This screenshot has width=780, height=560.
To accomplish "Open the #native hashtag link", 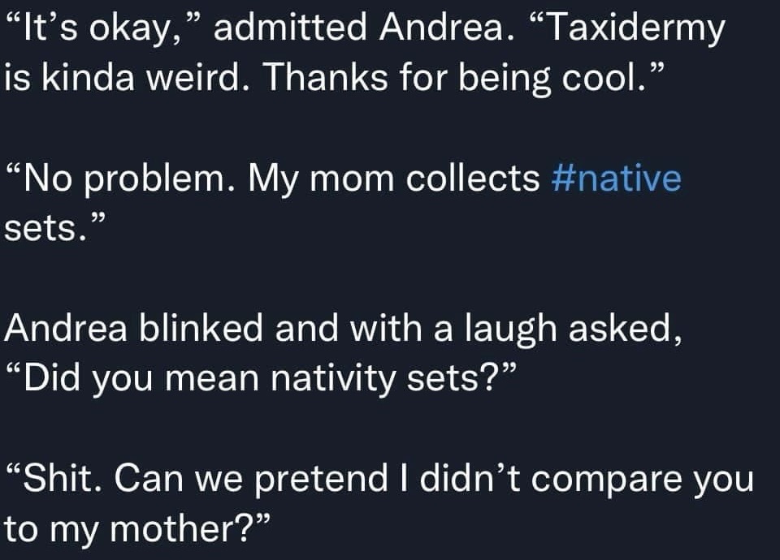I will (x=616, y=179).
